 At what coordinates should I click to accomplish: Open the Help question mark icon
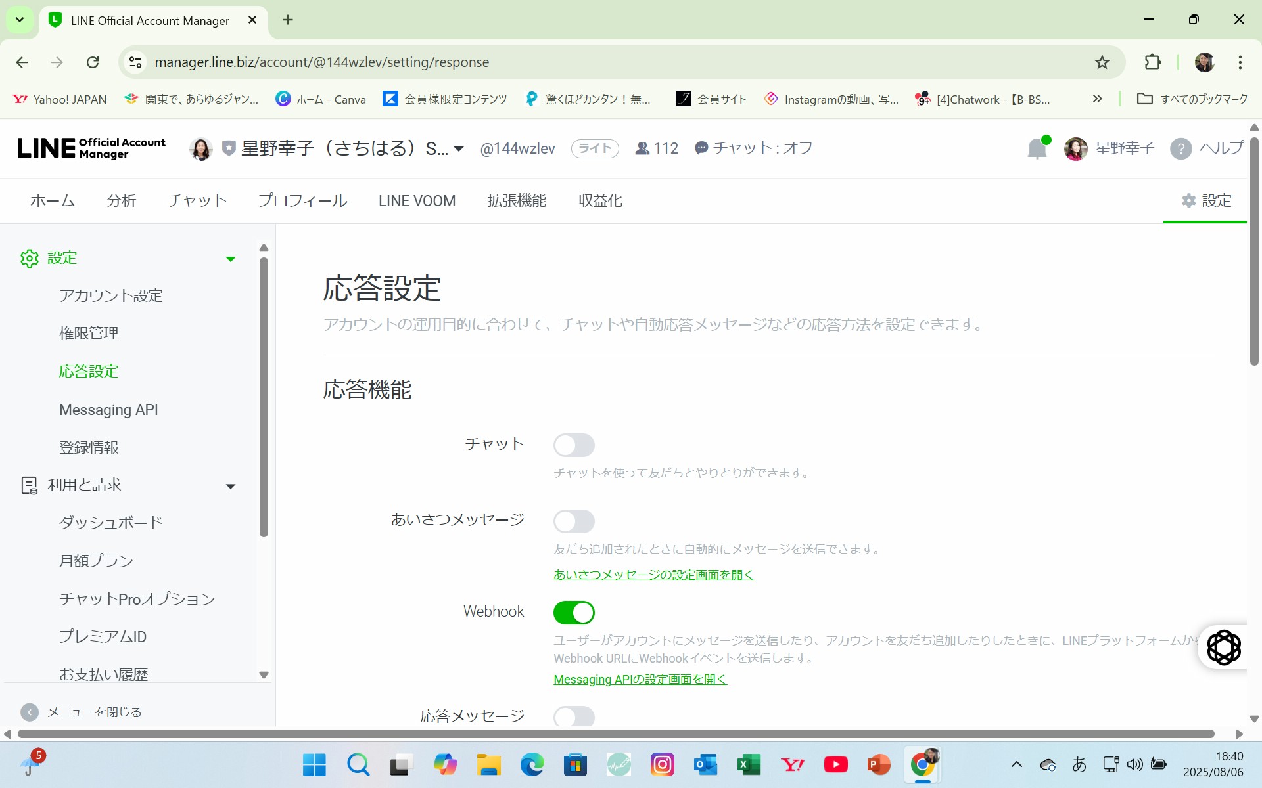[x=1180, y=148]
